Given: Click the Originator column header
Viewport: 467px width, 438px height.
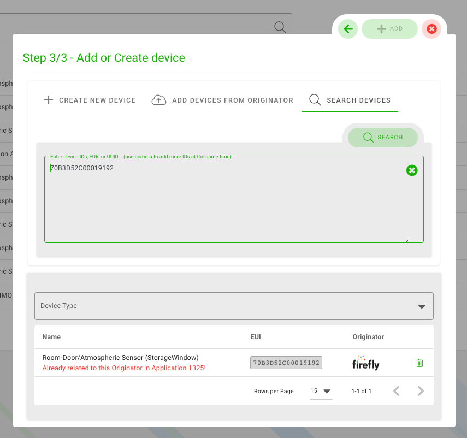Looking at the screenshot, I should [x=368, y=337].
